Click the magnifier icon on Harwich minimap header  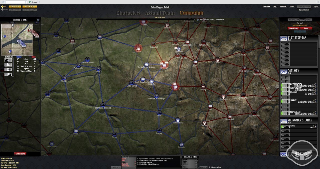point(38,20)
